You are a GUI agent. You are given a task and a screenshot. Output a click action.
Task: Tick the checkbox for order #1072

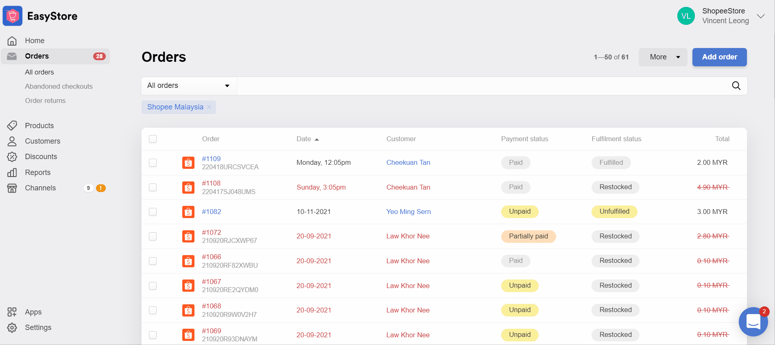point(153,236)
